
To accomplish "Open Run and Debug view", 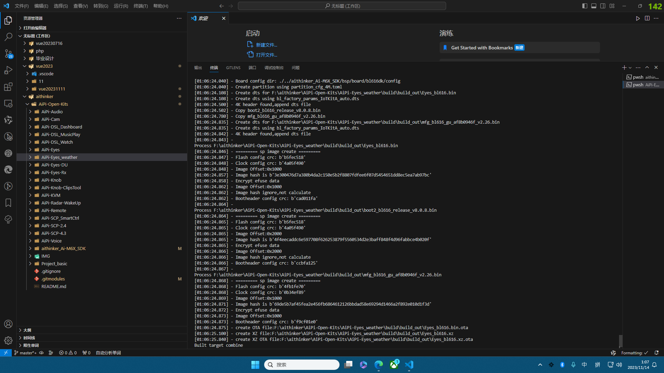I will tap(8, 70).
